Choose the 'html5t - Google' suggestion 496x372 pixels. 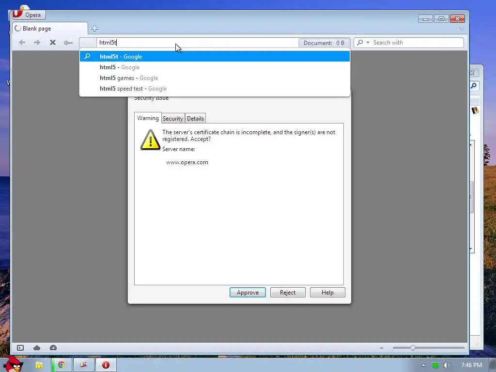point(215,57)
